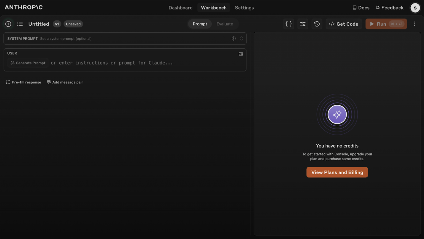Open model settings sliders icon
The width and height of the screenshot is (424, 239).
point(303,24)
